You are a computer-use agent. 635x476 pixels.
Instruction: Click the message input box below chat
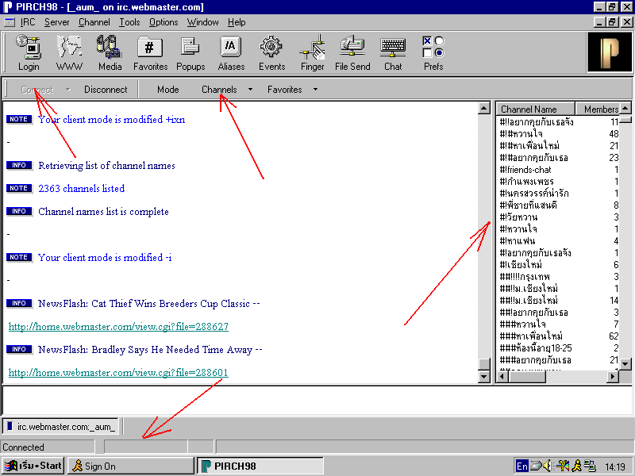[317, 401]
